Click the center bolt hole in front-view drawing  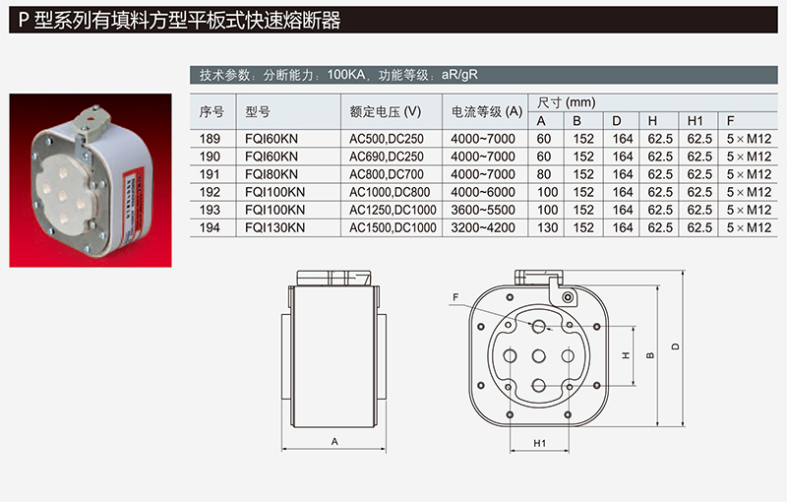point(540,355)
